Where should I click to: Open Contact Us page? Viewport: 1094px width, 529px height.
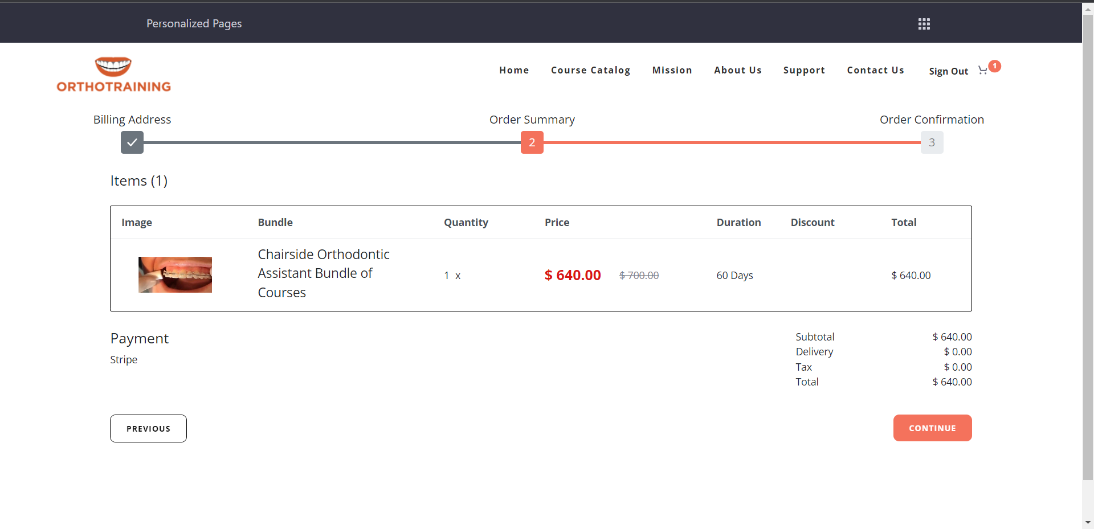[x=875, y=70]
